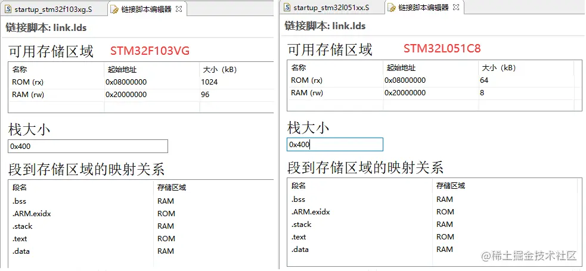Click ROM region of .ARM.exidx in STM32L051C8 window
Screen dimensions: 586x271
tap(445, 212)
